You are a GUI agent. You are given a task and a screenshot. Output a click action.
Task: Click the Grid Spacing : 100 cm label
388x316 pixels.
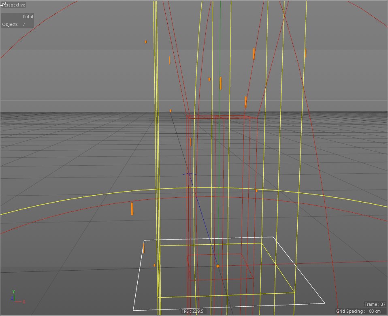click(x=358, y=311)
